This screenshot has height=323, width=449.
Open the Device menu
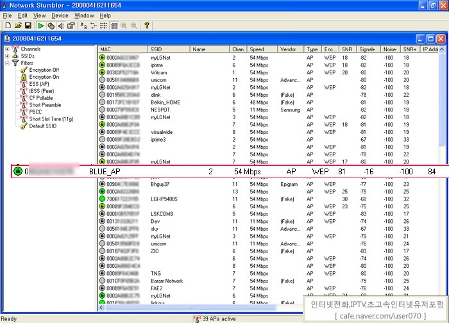(x=60, y=15)
